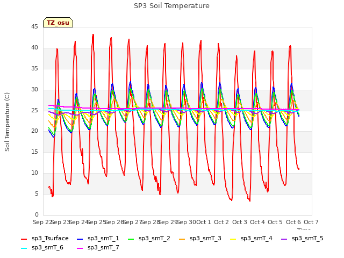Click the 10 y-axis tick label
This screenshot has height=258, width=344.
(x=34, y=173)
